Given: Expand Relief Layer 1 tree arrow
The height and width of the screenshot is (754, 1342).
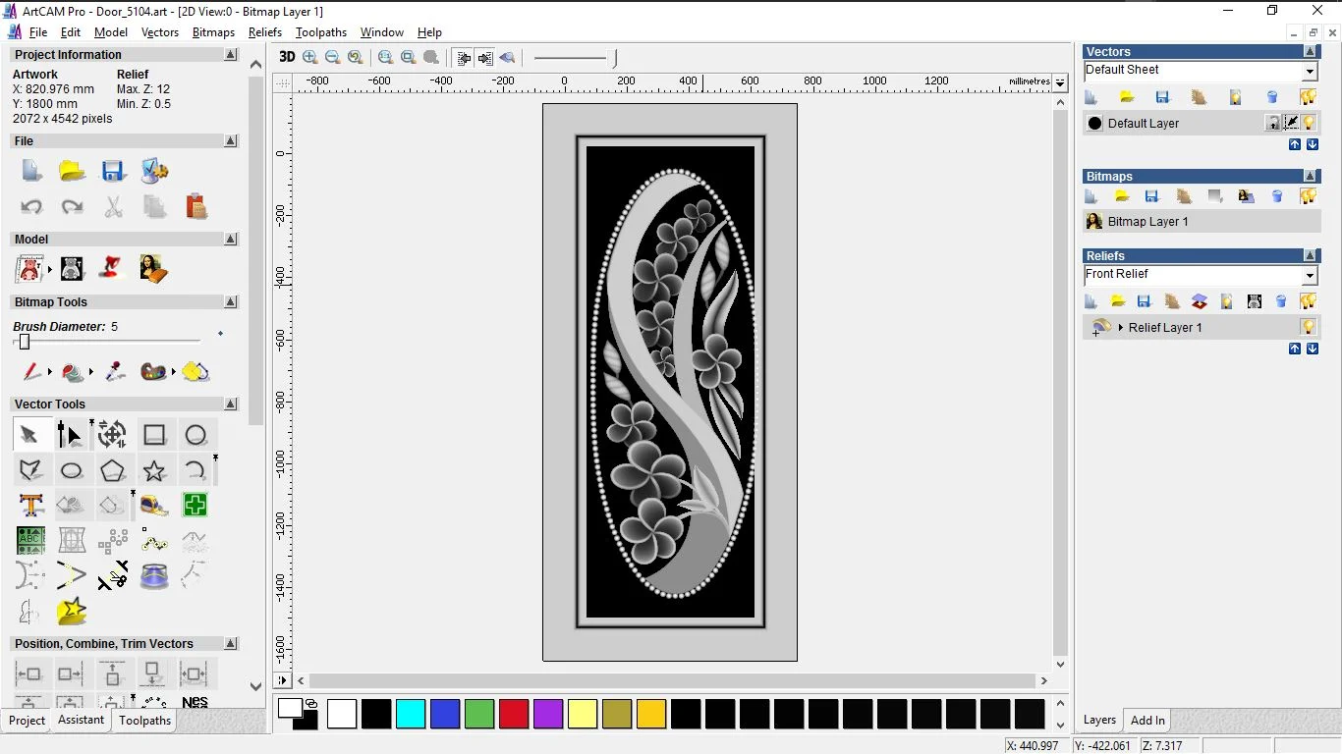Looking at the screenshot, I should (x=1120, y=327).
